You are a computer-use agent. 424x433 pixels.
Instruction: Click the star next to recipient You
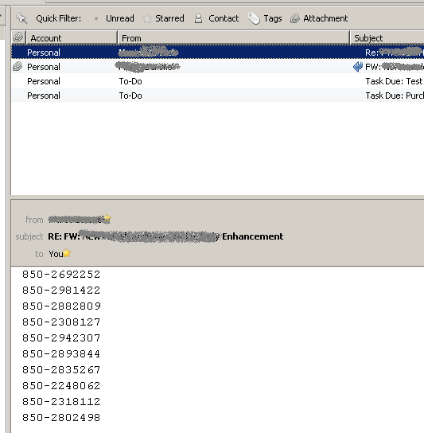(x=67, y=253)
